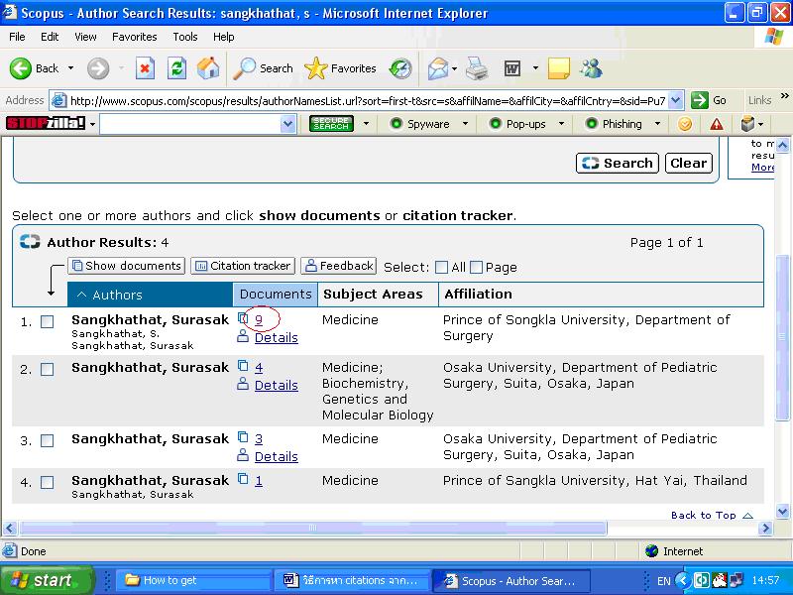Open the Help menu
The width and height of the screenshot is (793, 595).
(224, 37)
